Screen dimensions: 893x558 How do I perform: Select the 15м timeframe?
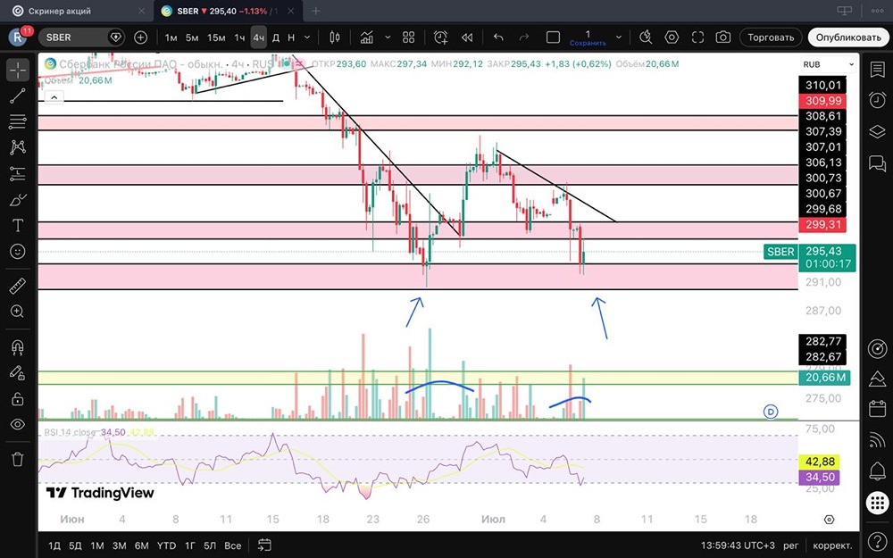pos(216,37)
